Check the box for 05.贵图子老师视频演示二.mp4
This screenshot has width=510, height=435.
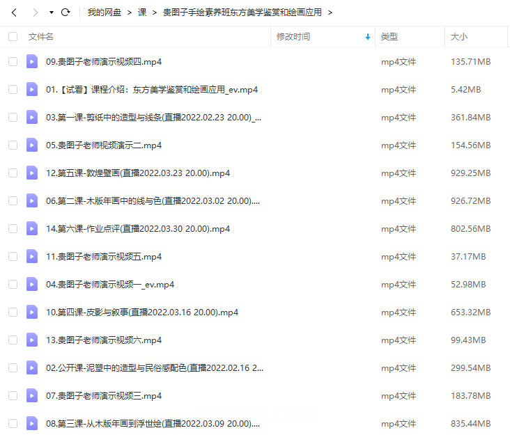[x=13, y=145]
